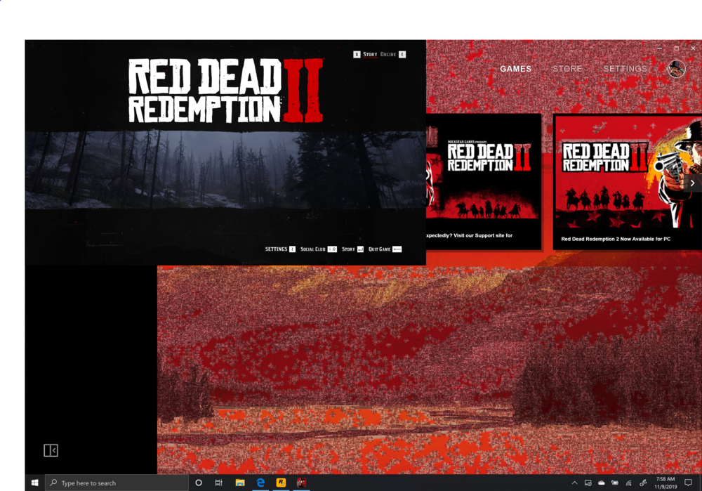Open Microsoft Edge from the taskbar

coord(260,483)
